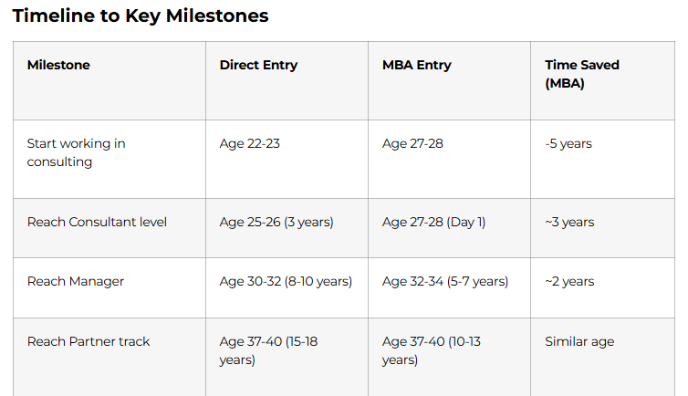Click the 'Age 27-28' MBA start cell

[412, 144]
